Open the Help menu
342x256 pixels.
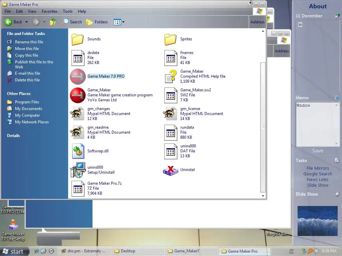(82, 11)
